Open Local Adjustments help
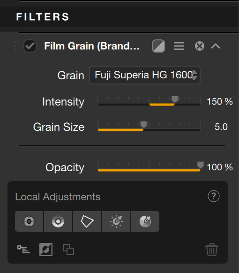239x273 pixels. click(x=214, y=196)
